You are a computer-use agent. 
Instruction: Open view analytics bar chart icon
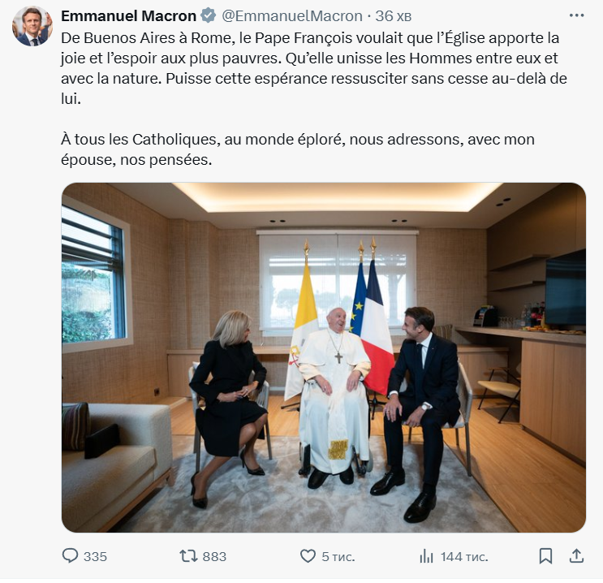(426, 556)
